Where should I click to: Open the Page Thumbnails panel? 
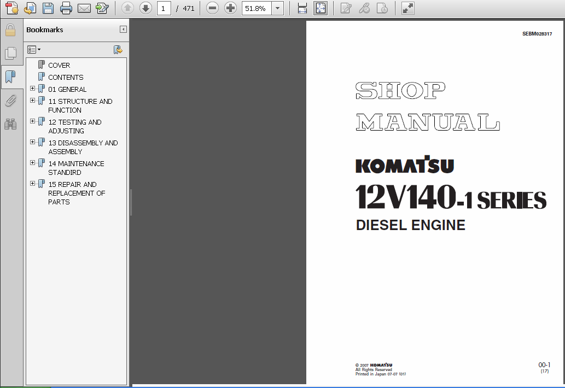tap(10, 53)
